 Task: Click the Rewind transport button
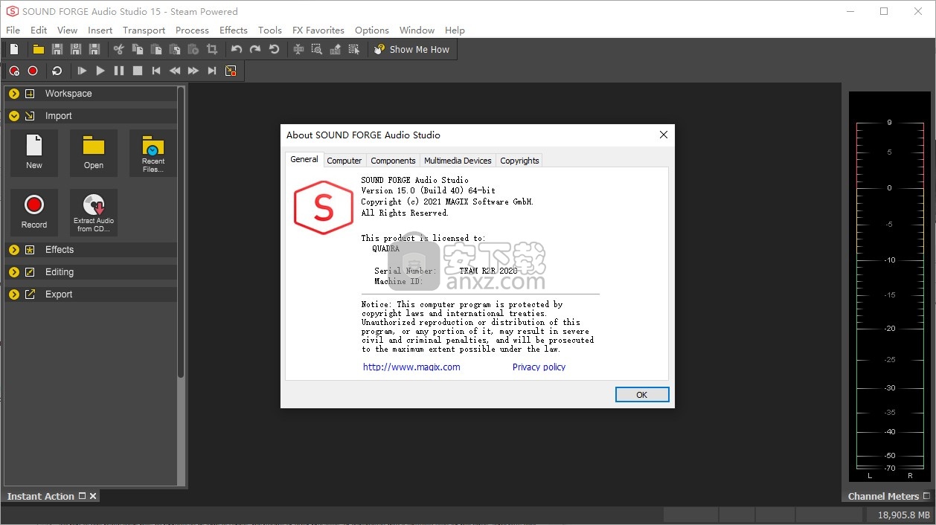coord(175,71)
